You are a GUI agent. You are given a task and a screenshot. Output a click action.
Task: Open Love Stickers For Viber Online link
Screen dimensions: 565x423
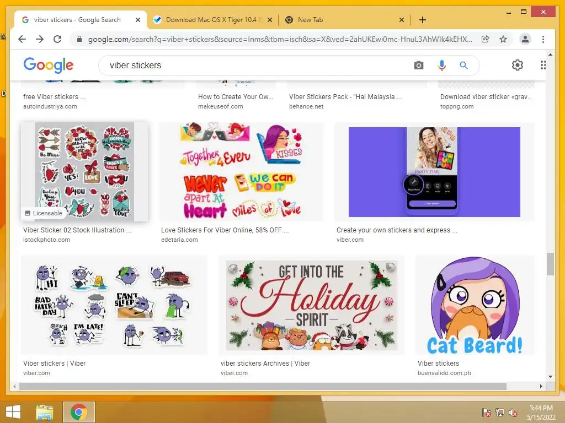(x=225, y=230)
